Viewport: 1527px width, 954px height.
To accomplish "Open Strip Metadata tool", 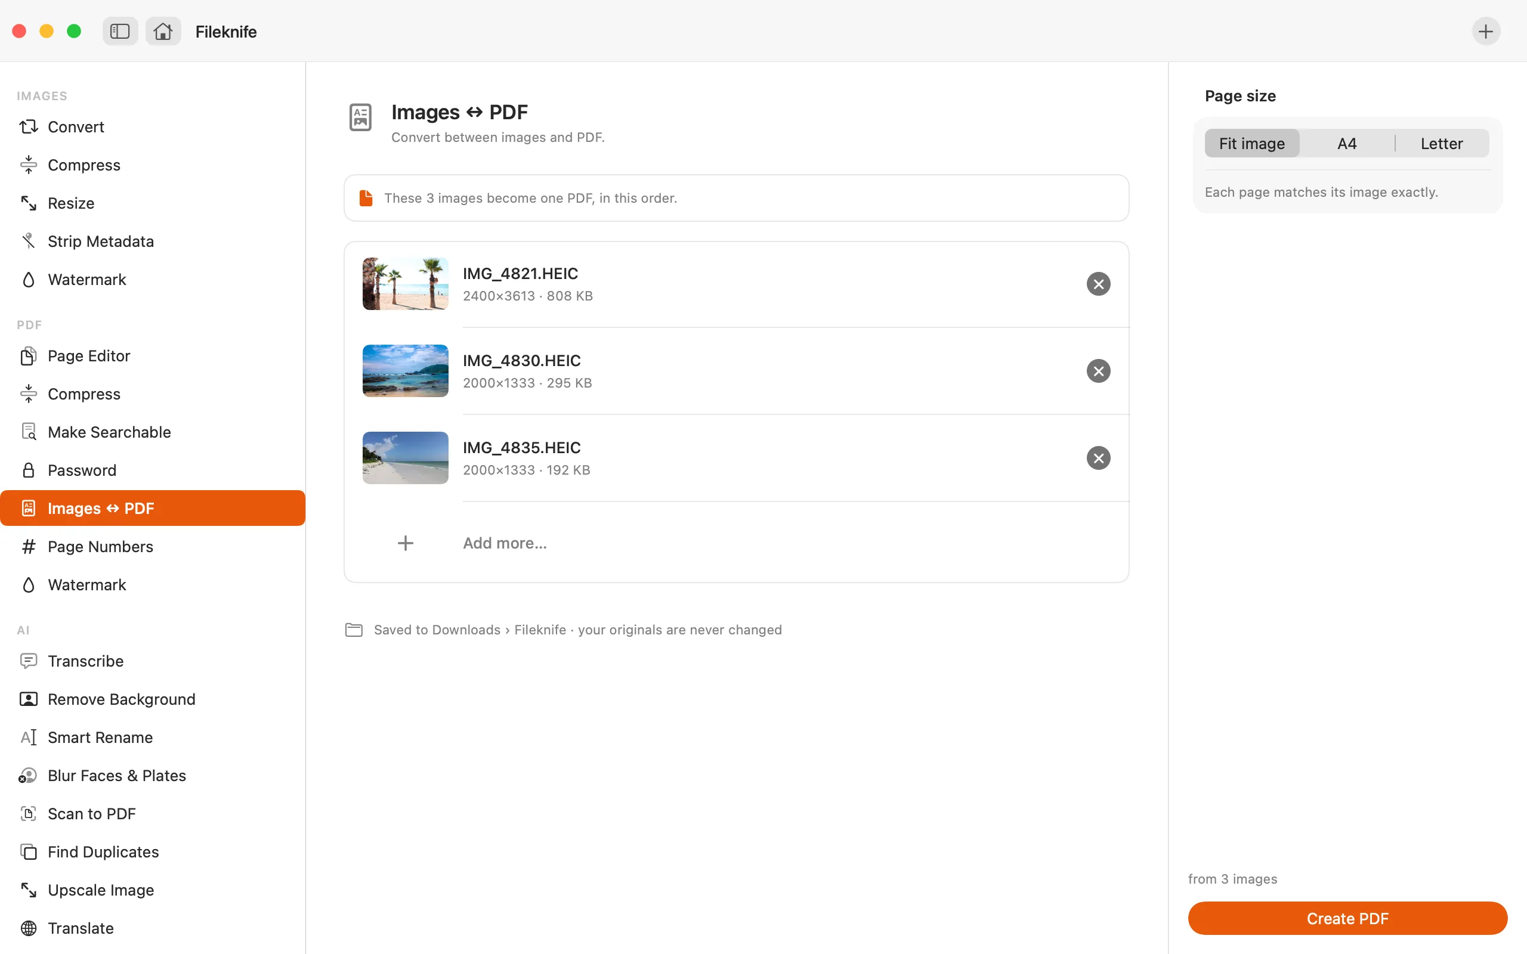I will [x=153, y=241].
